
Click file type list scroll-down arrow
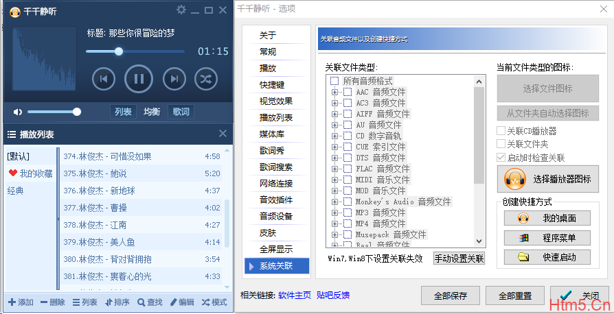pyautogui.click(x=479, y=241)
